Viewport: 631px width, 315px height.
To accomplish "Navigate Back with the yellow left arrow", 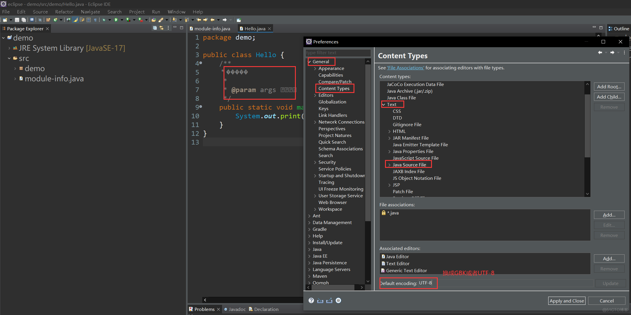I will (x=212, y=20).
